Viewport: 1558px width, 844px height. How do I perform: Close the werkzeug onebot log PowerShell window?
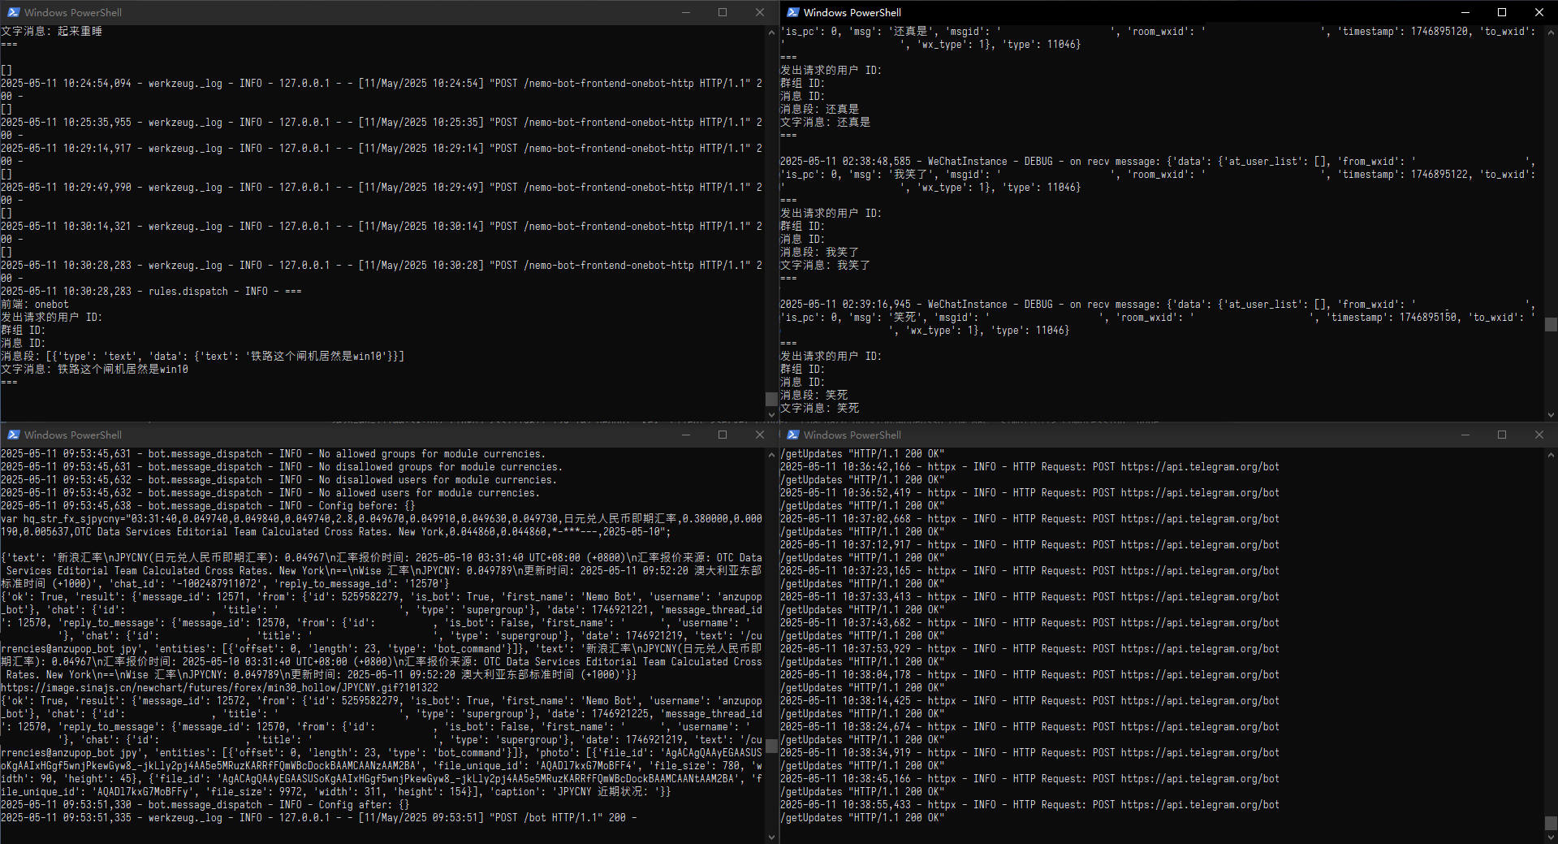tap(759, 12)
